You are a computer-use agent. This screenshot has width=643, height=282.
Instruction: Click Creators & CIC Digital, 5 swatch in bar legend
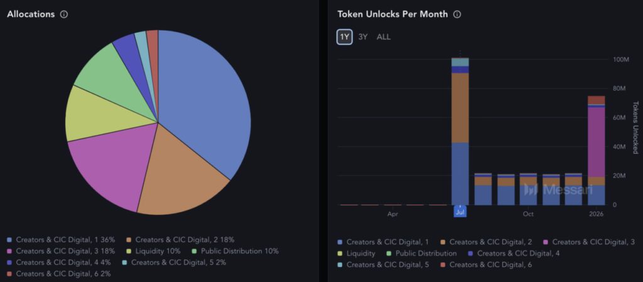click(x=340, y=265)
